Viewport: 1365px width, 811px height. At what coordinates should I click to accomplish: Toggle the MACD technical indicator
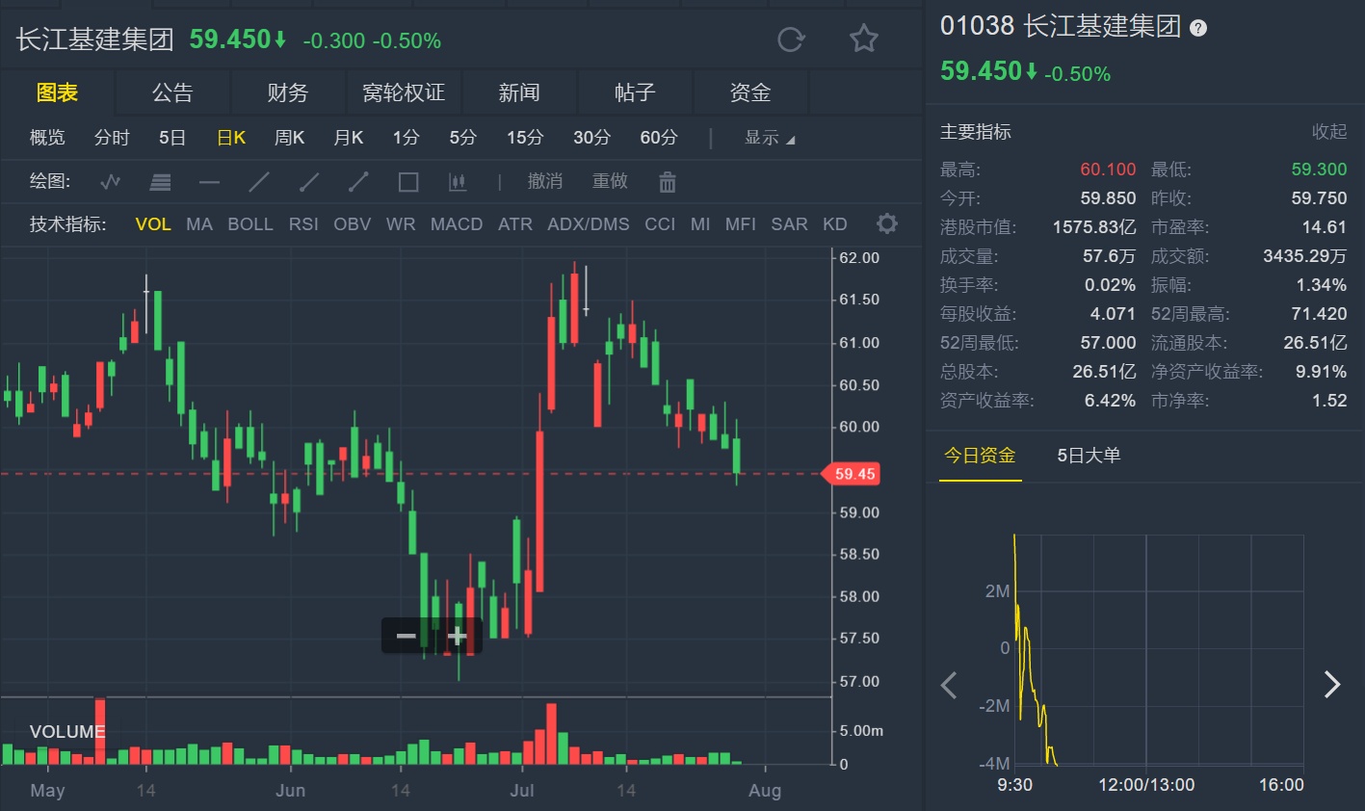(457, 224)
